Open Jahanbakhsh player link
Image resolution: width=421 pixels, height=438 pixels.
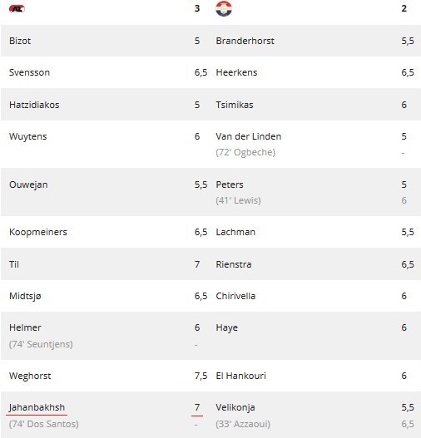click(37, 407)
